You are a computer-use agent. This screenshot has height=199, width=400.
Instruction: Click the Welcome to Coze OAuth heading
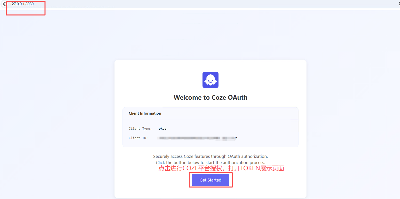pyautogui.click(x=210, y=97)
